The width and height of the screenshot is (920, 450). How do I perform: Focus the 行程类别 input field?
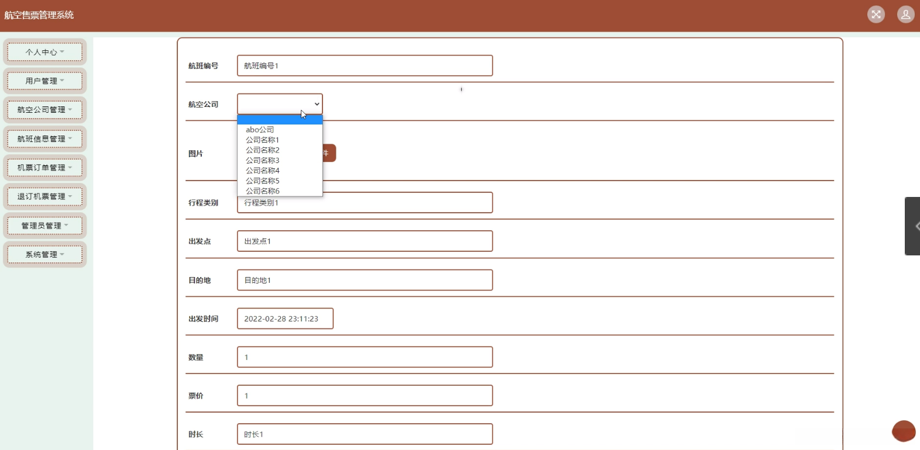point(365,204)
